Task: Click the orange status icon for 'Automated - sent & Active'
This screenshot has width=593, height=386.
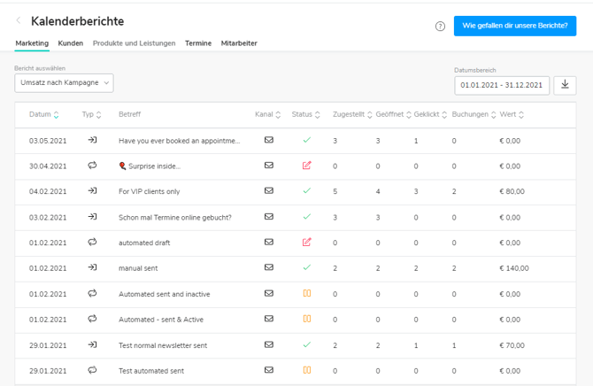Action: (x=306, y=319)
